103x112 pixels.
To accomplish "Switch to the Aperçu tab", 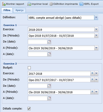I will pos(19,10).
